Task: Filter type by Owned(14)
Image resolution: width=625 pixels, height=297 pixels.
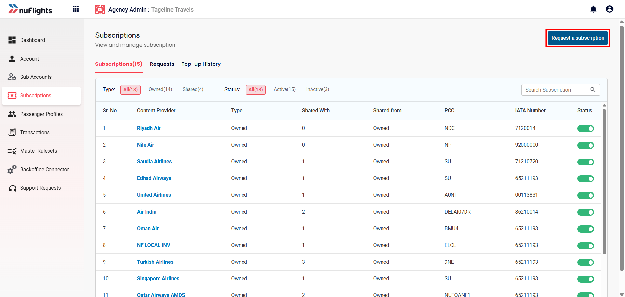Action: tap(160, 89)
